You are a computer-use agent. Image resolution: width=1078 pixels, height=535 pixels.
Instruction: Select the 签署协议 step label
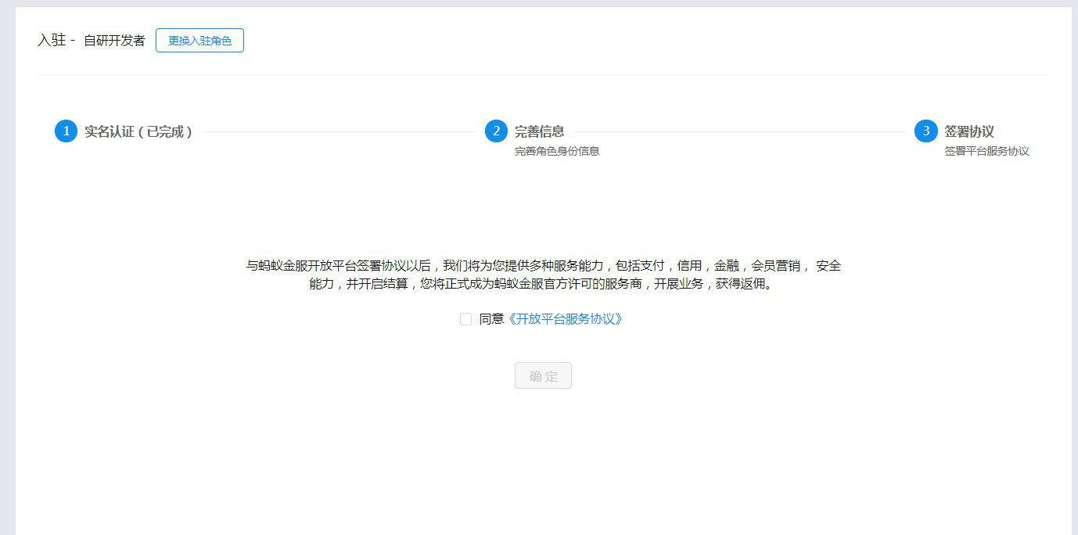click(x=969, y=131)
